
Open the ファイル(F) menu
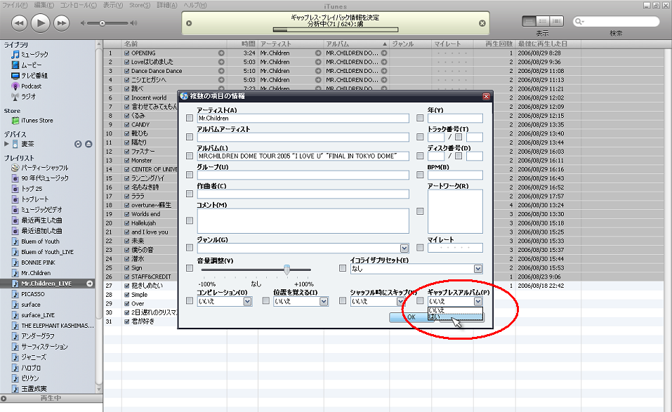coord(15,5)
